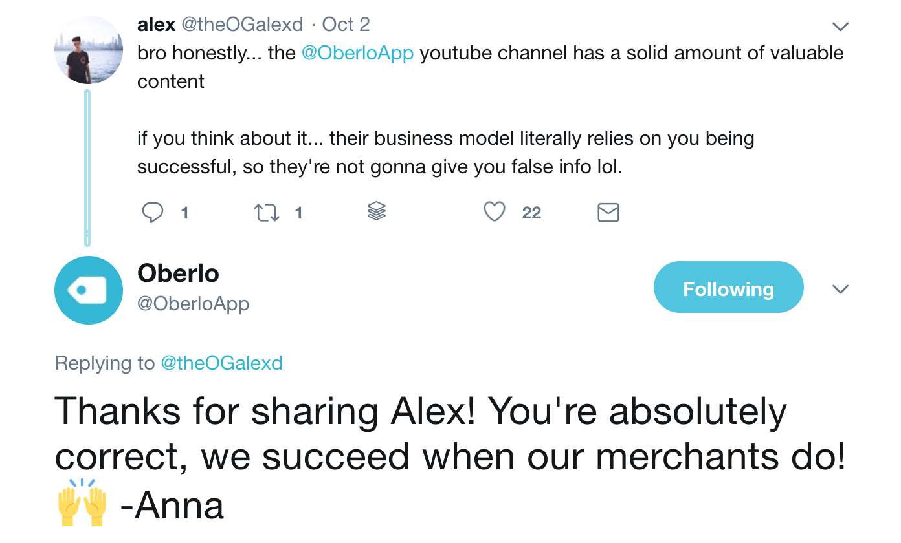The height and width of the screenshot is (543, 901).
Task: Open the @theOGalexd handle beside alex
Action: tap(241, 25)
